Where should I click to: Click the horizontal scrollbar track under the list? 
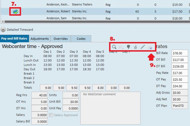pyautogui.click(x=97, y=22)
